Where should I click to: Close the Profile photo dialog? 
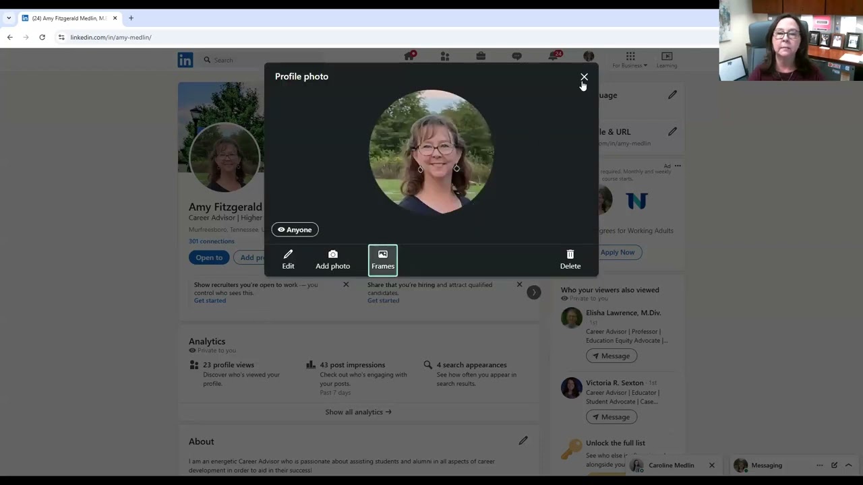[x=584, y=77]
